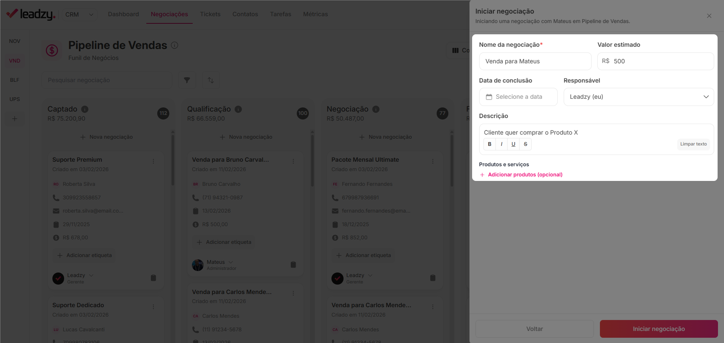Click clipboard icon on Suporte Premium card footer
Viewport: 724px width, 343px height.
(x=153, y=278)
